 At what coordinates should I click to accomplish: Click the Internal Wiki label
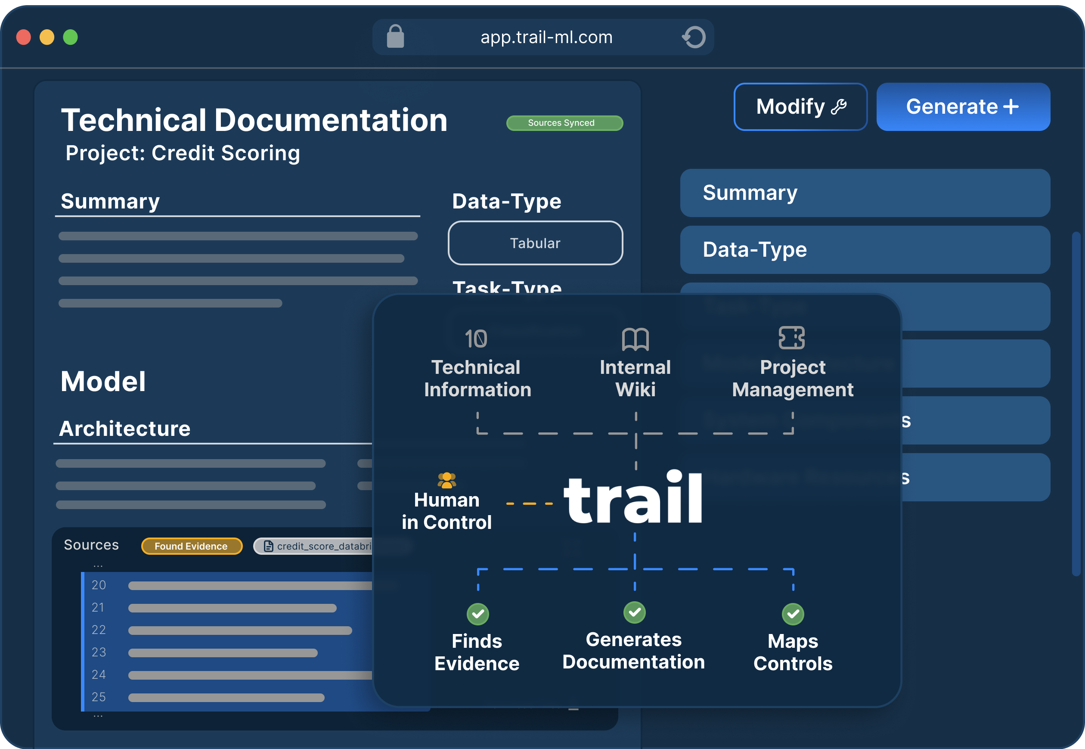[x=635, y=379]
